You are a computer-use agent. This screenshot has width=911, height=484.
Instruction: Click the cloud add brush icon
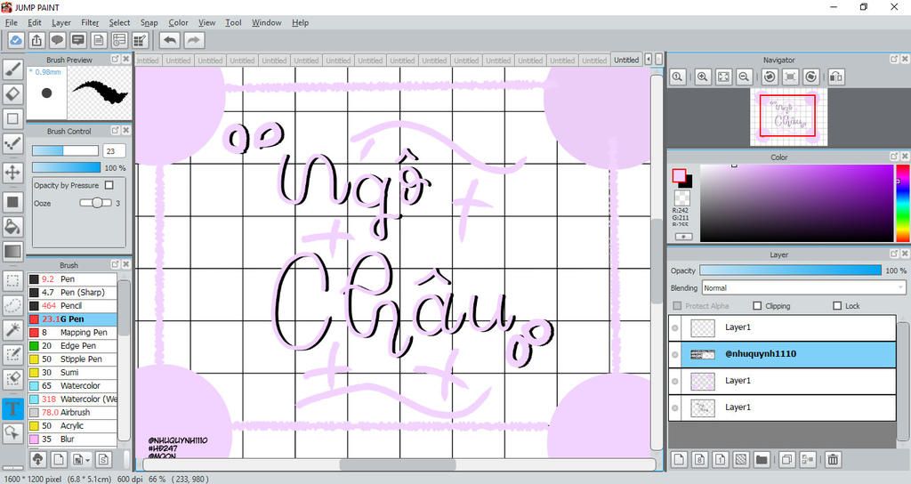(x=37, y=460)
